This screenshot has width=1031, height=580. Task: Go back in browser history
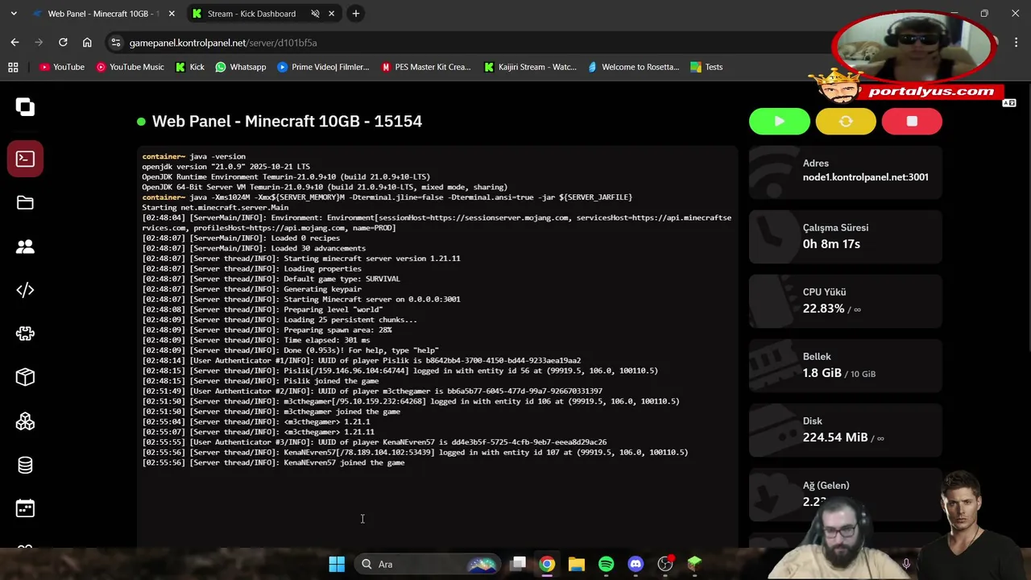point(14,43)
